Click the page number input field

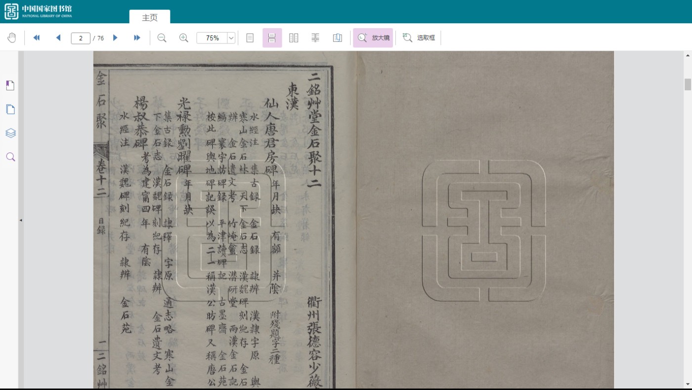[x=81, y=38]
